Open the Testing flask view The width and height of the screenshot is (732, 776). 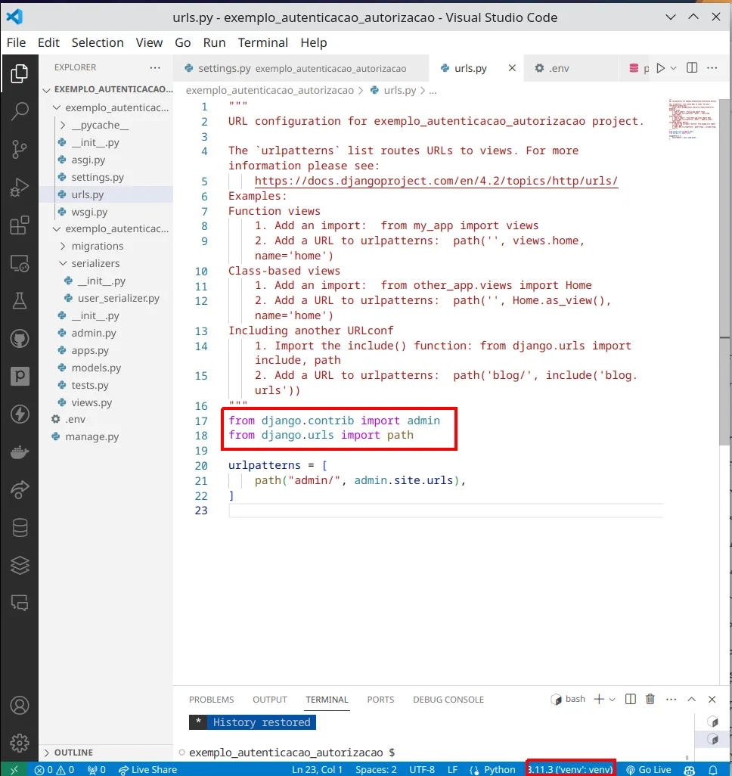click(20, 300)
